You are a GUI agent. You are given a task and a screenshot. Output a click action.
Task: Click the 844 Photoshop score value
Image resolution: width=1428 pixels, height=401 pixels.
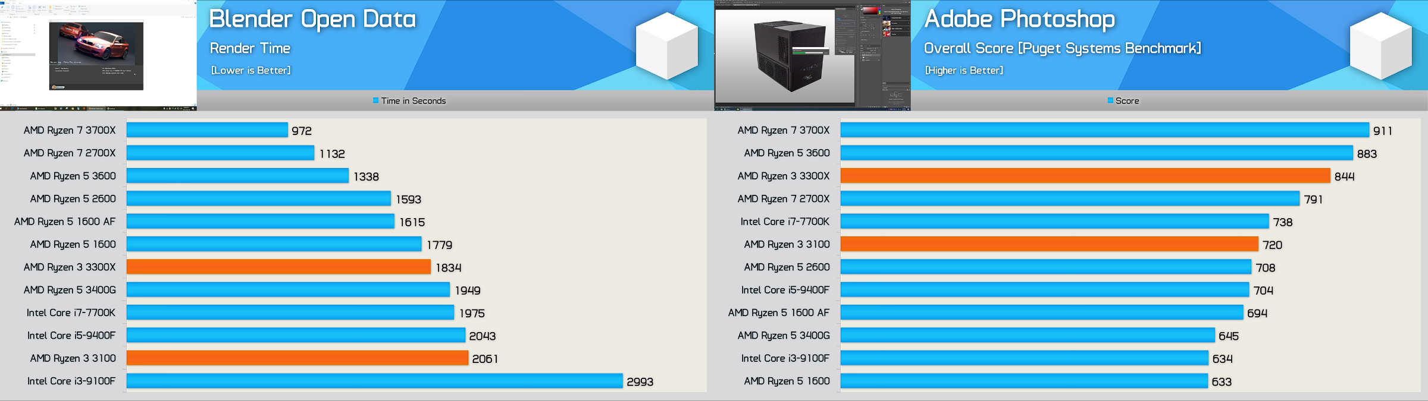(1345, 176)
